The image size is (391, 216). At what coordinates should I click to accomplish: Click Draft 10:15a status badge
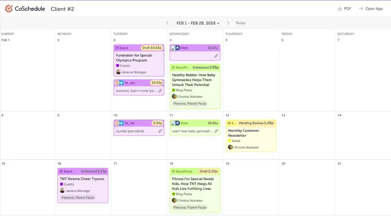(152, 48)
